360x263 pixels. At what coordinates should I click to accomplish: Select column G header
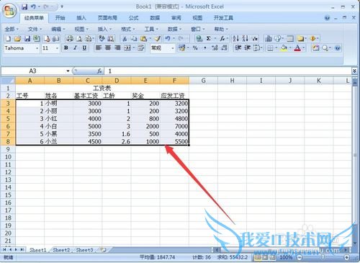(203, 81)
